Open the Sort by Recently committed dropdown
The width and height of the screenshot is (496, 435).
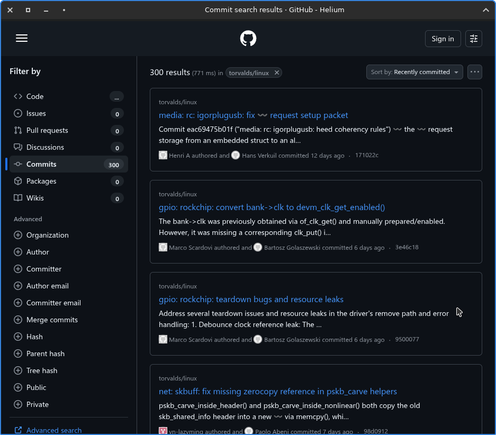[x=414, y=72]
